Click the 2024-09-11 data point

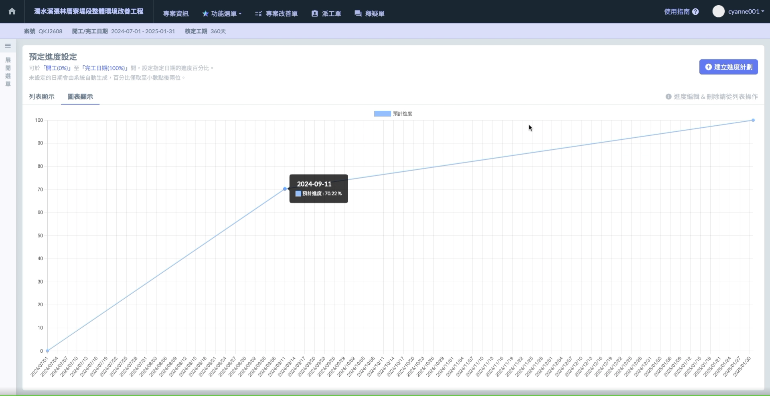tap(285, 189)
